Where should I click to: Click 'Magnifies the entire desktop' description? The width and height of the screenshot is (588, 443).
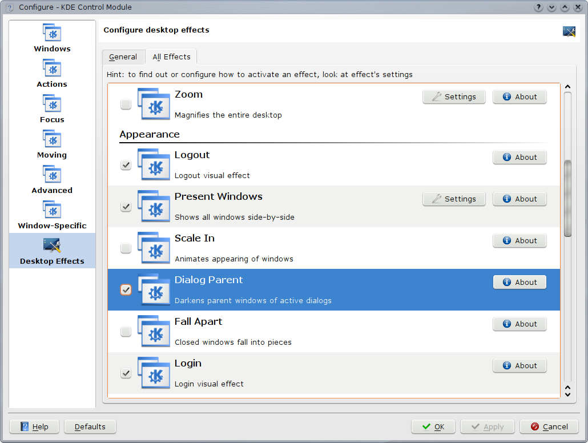[228, 115]
